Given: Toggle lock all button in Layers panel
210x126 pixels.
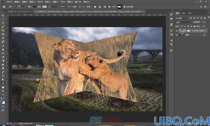Looking at the screenshot, I should tap(195, 26).
